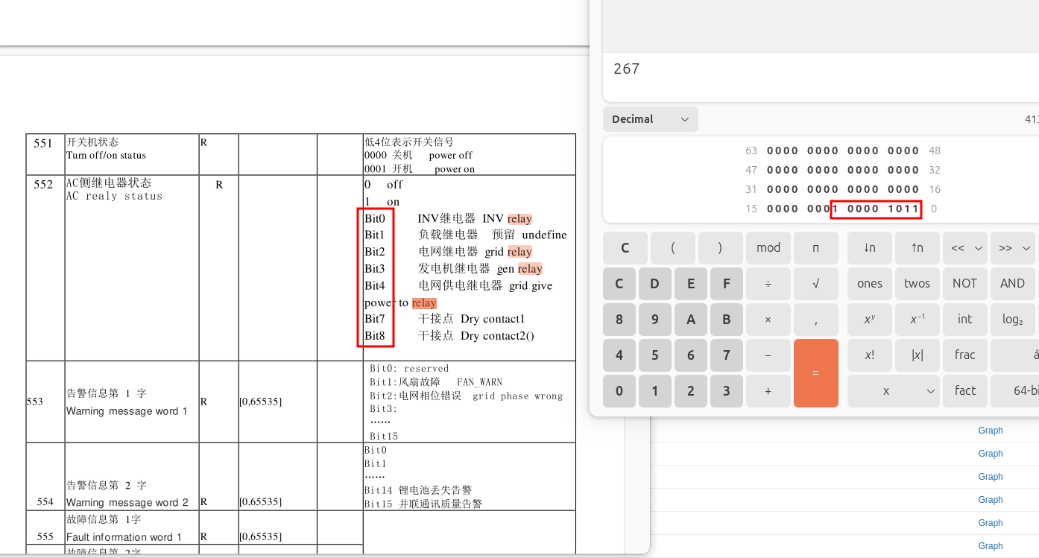Click 'grid phase wrong' text in PDF
The width and height of the screenshot is (1039, 558).
517,396
